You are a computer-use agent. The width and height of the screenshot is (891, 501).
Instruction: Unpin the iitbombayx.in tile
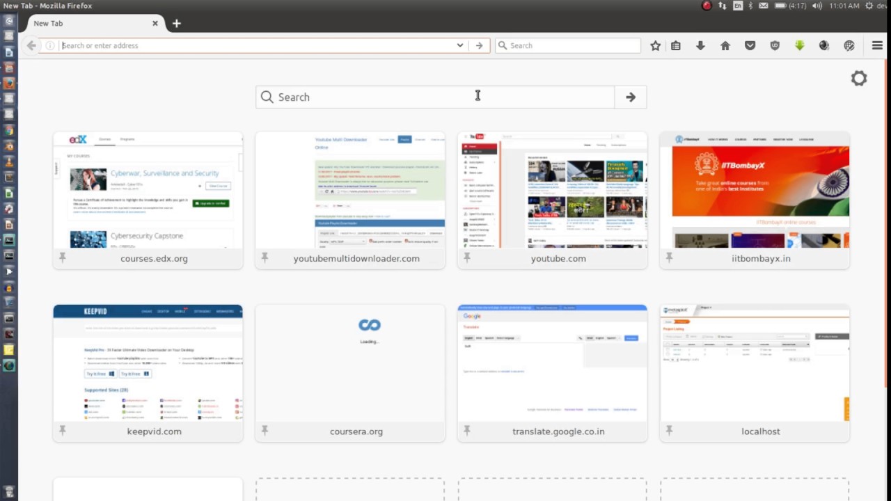(x=669, y=257)
